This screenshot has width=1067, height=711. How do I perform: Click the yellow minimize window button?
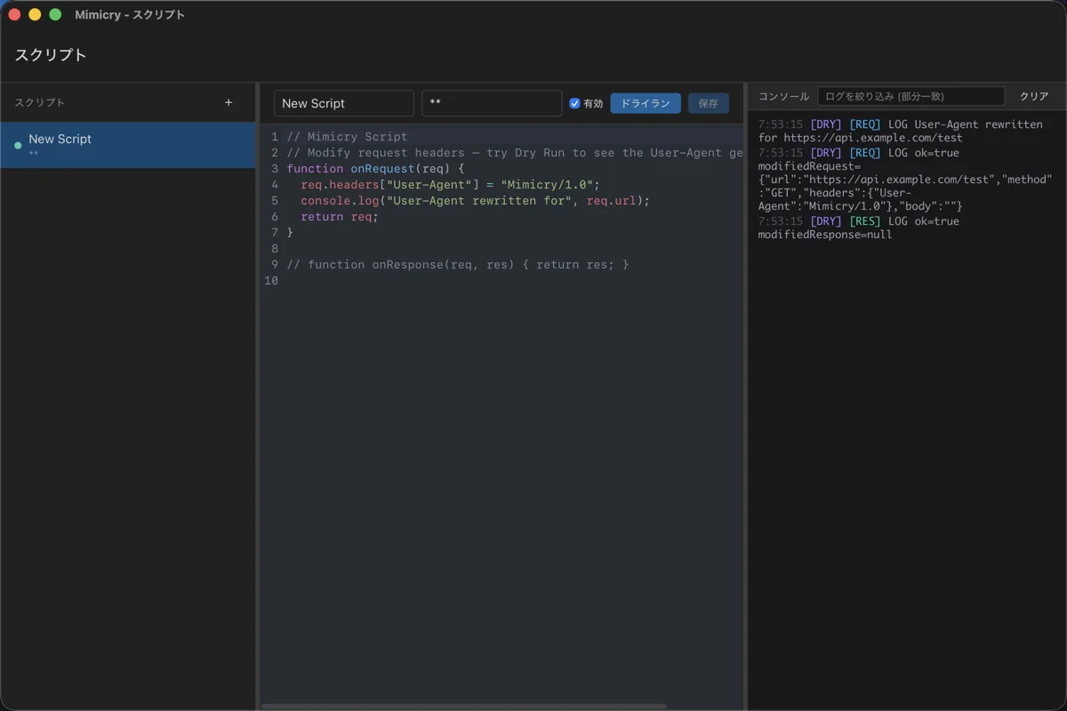pos(35,15)
